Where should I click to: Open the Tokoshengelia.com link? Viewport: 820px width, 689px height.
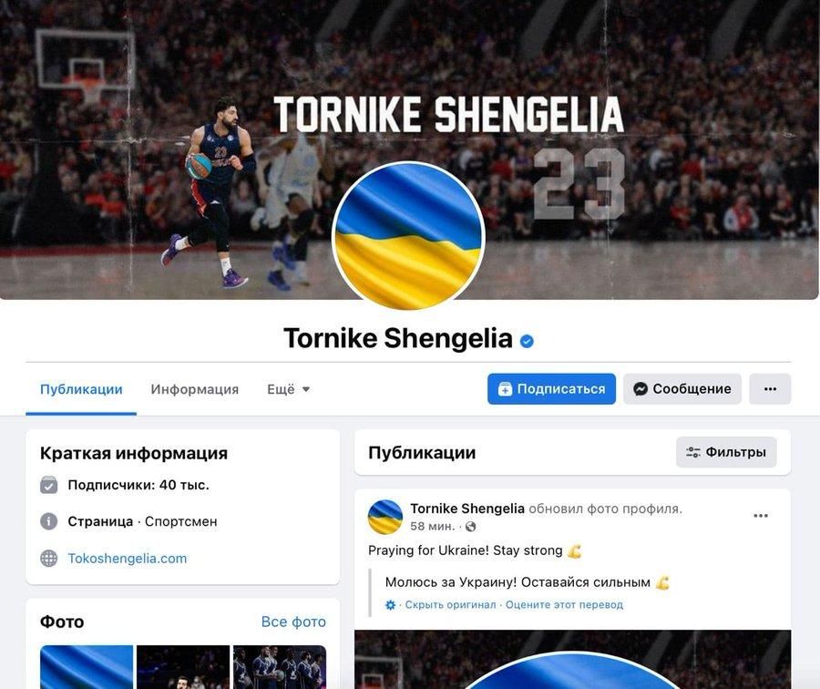127,558
